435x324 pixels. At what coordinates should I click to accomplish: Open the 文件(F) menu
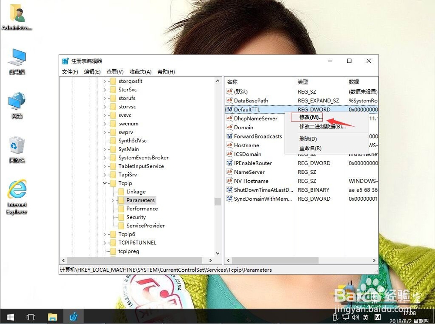coord(70,71)
